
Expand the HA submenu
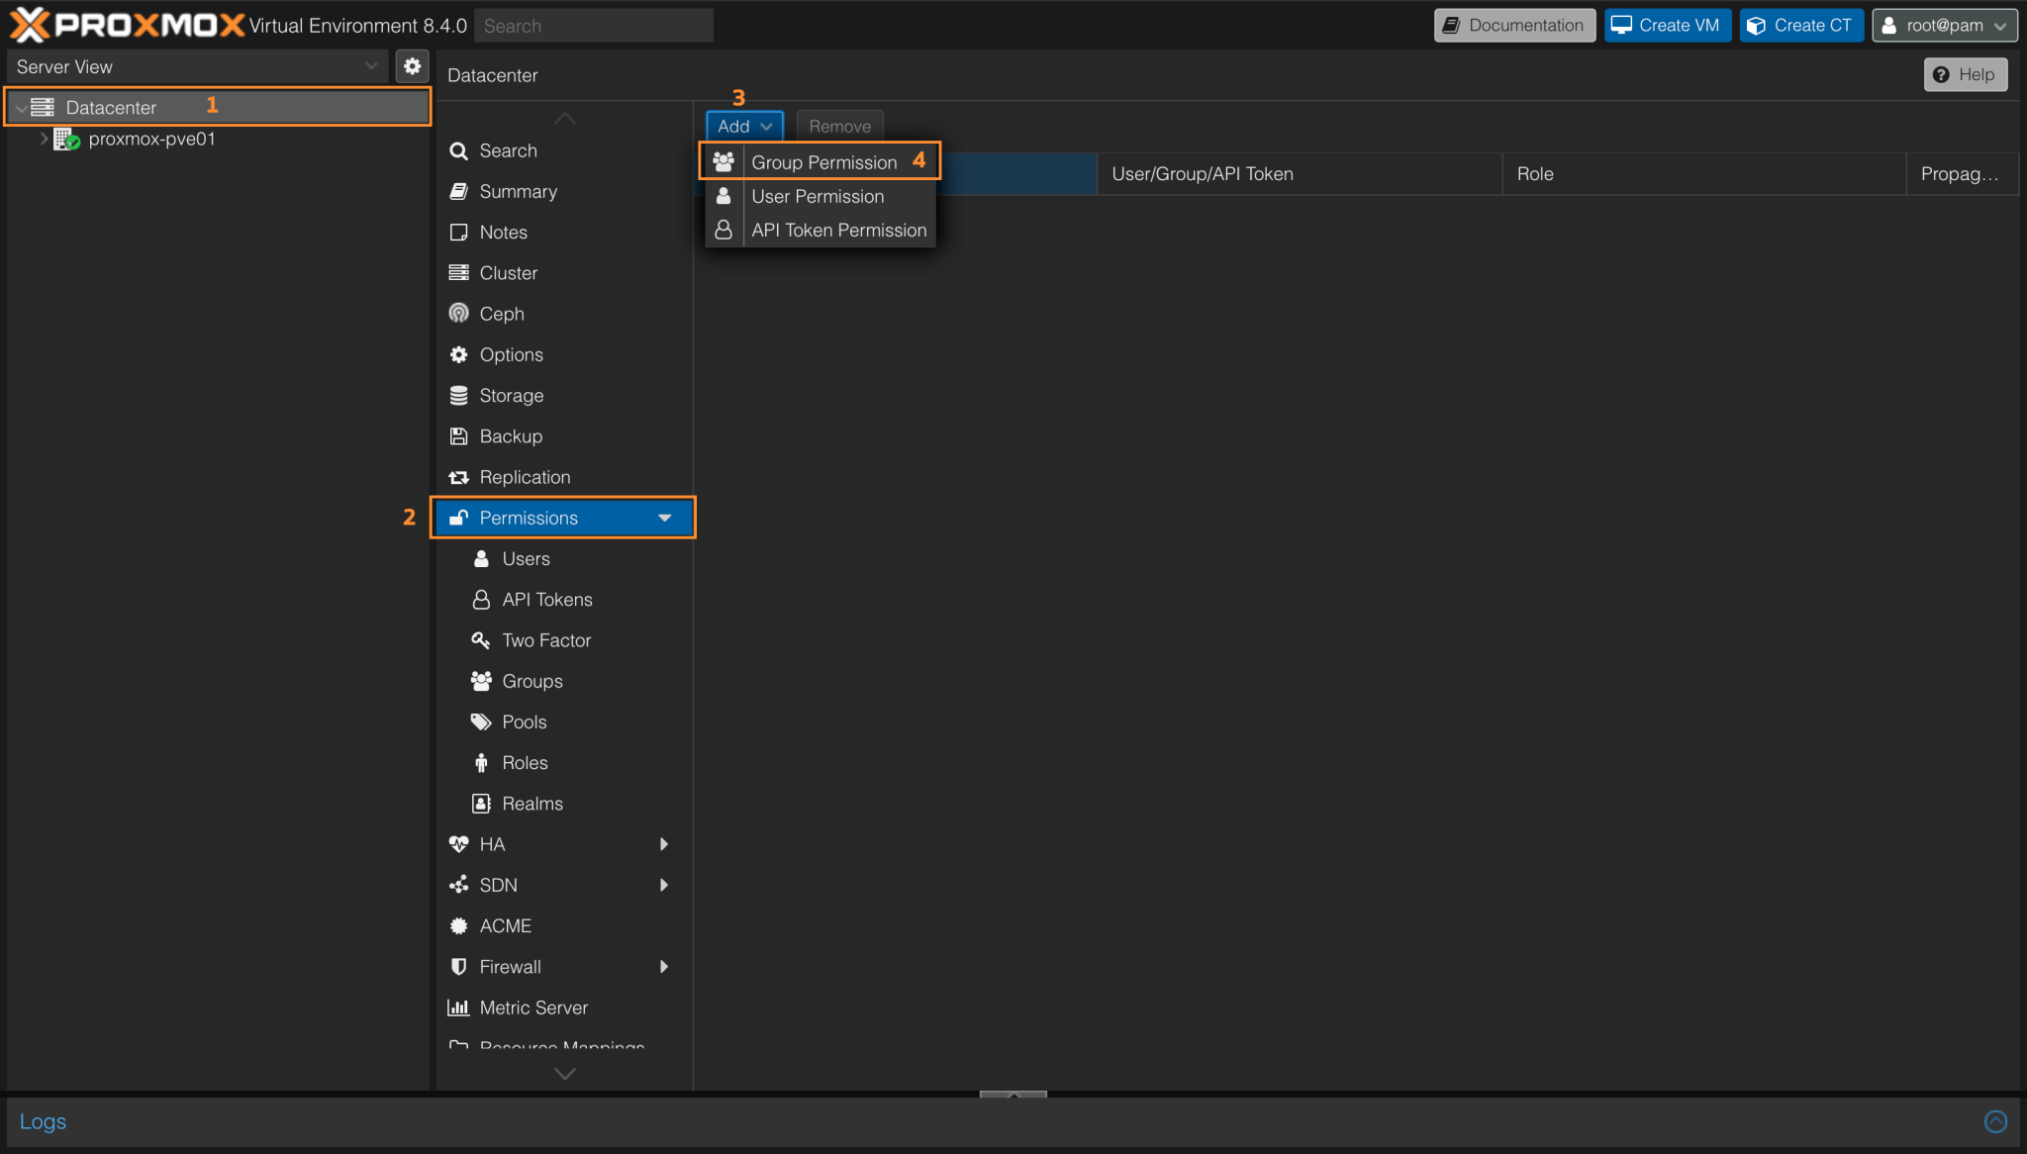tap(664, 843)
